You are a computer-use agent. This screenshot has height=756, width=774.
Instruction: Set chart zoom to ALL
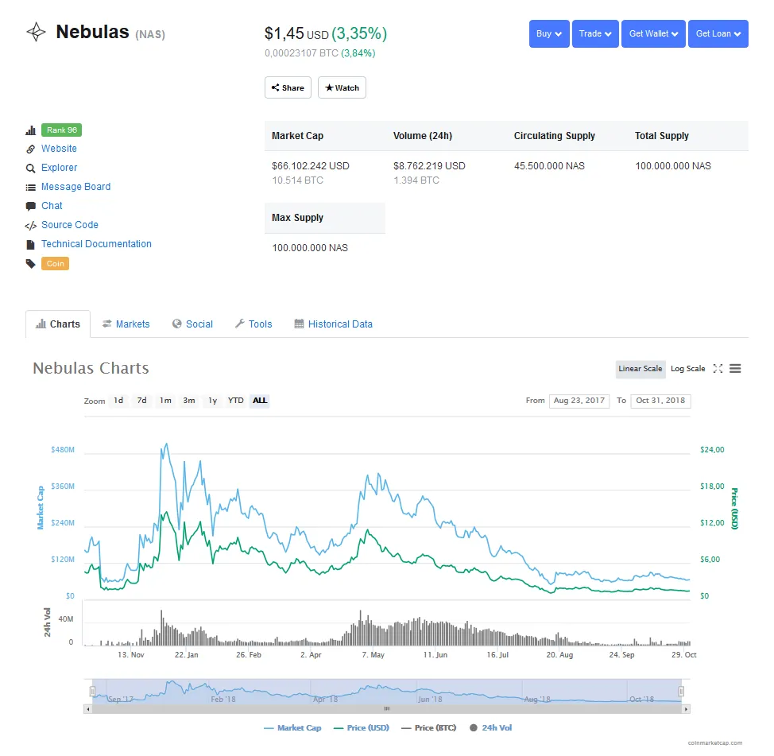[x=260, y=401]
